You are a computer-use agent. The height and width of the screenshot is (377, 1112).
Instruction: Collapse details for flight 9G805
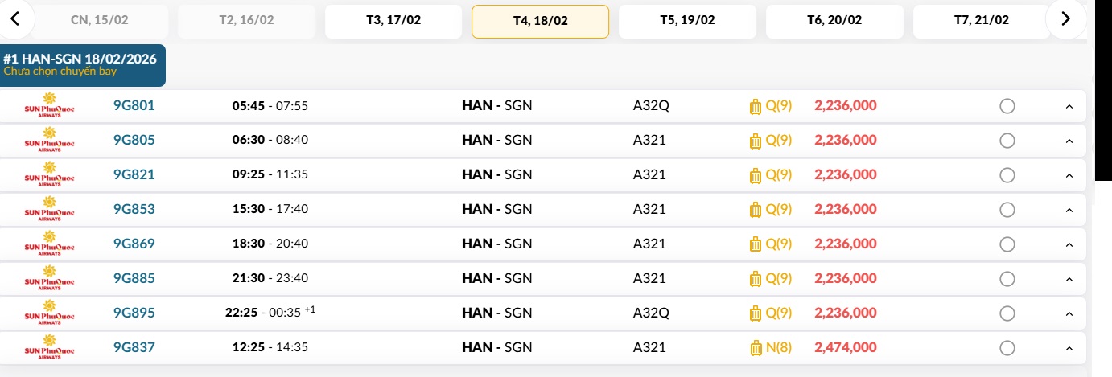pyautogui.click(x=1069, y=141)
